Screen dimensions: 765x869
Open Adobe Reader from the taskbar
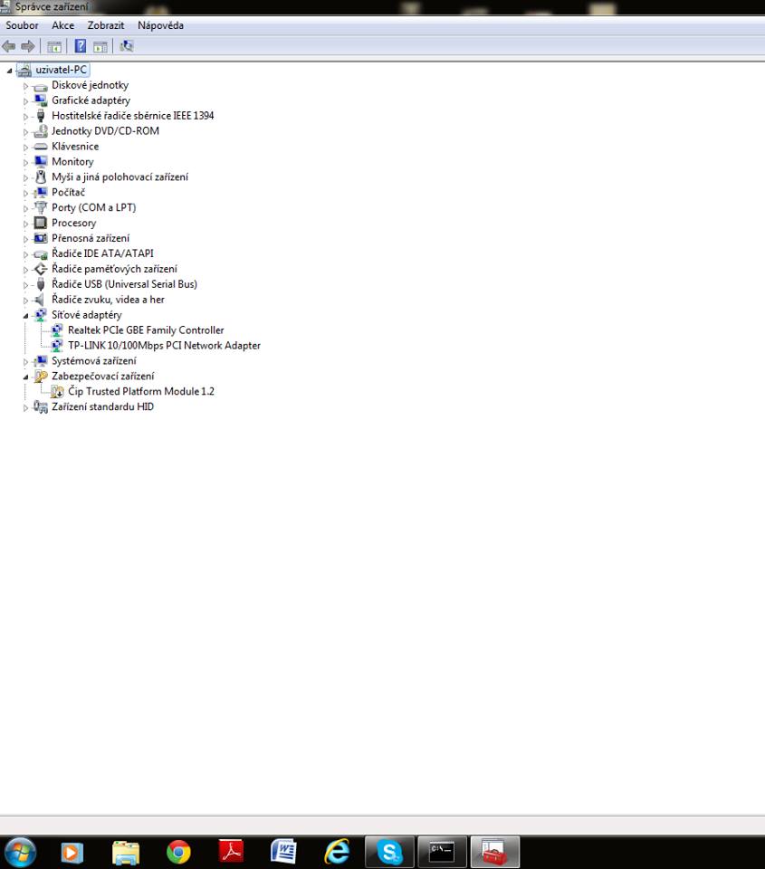coord(231,853)
